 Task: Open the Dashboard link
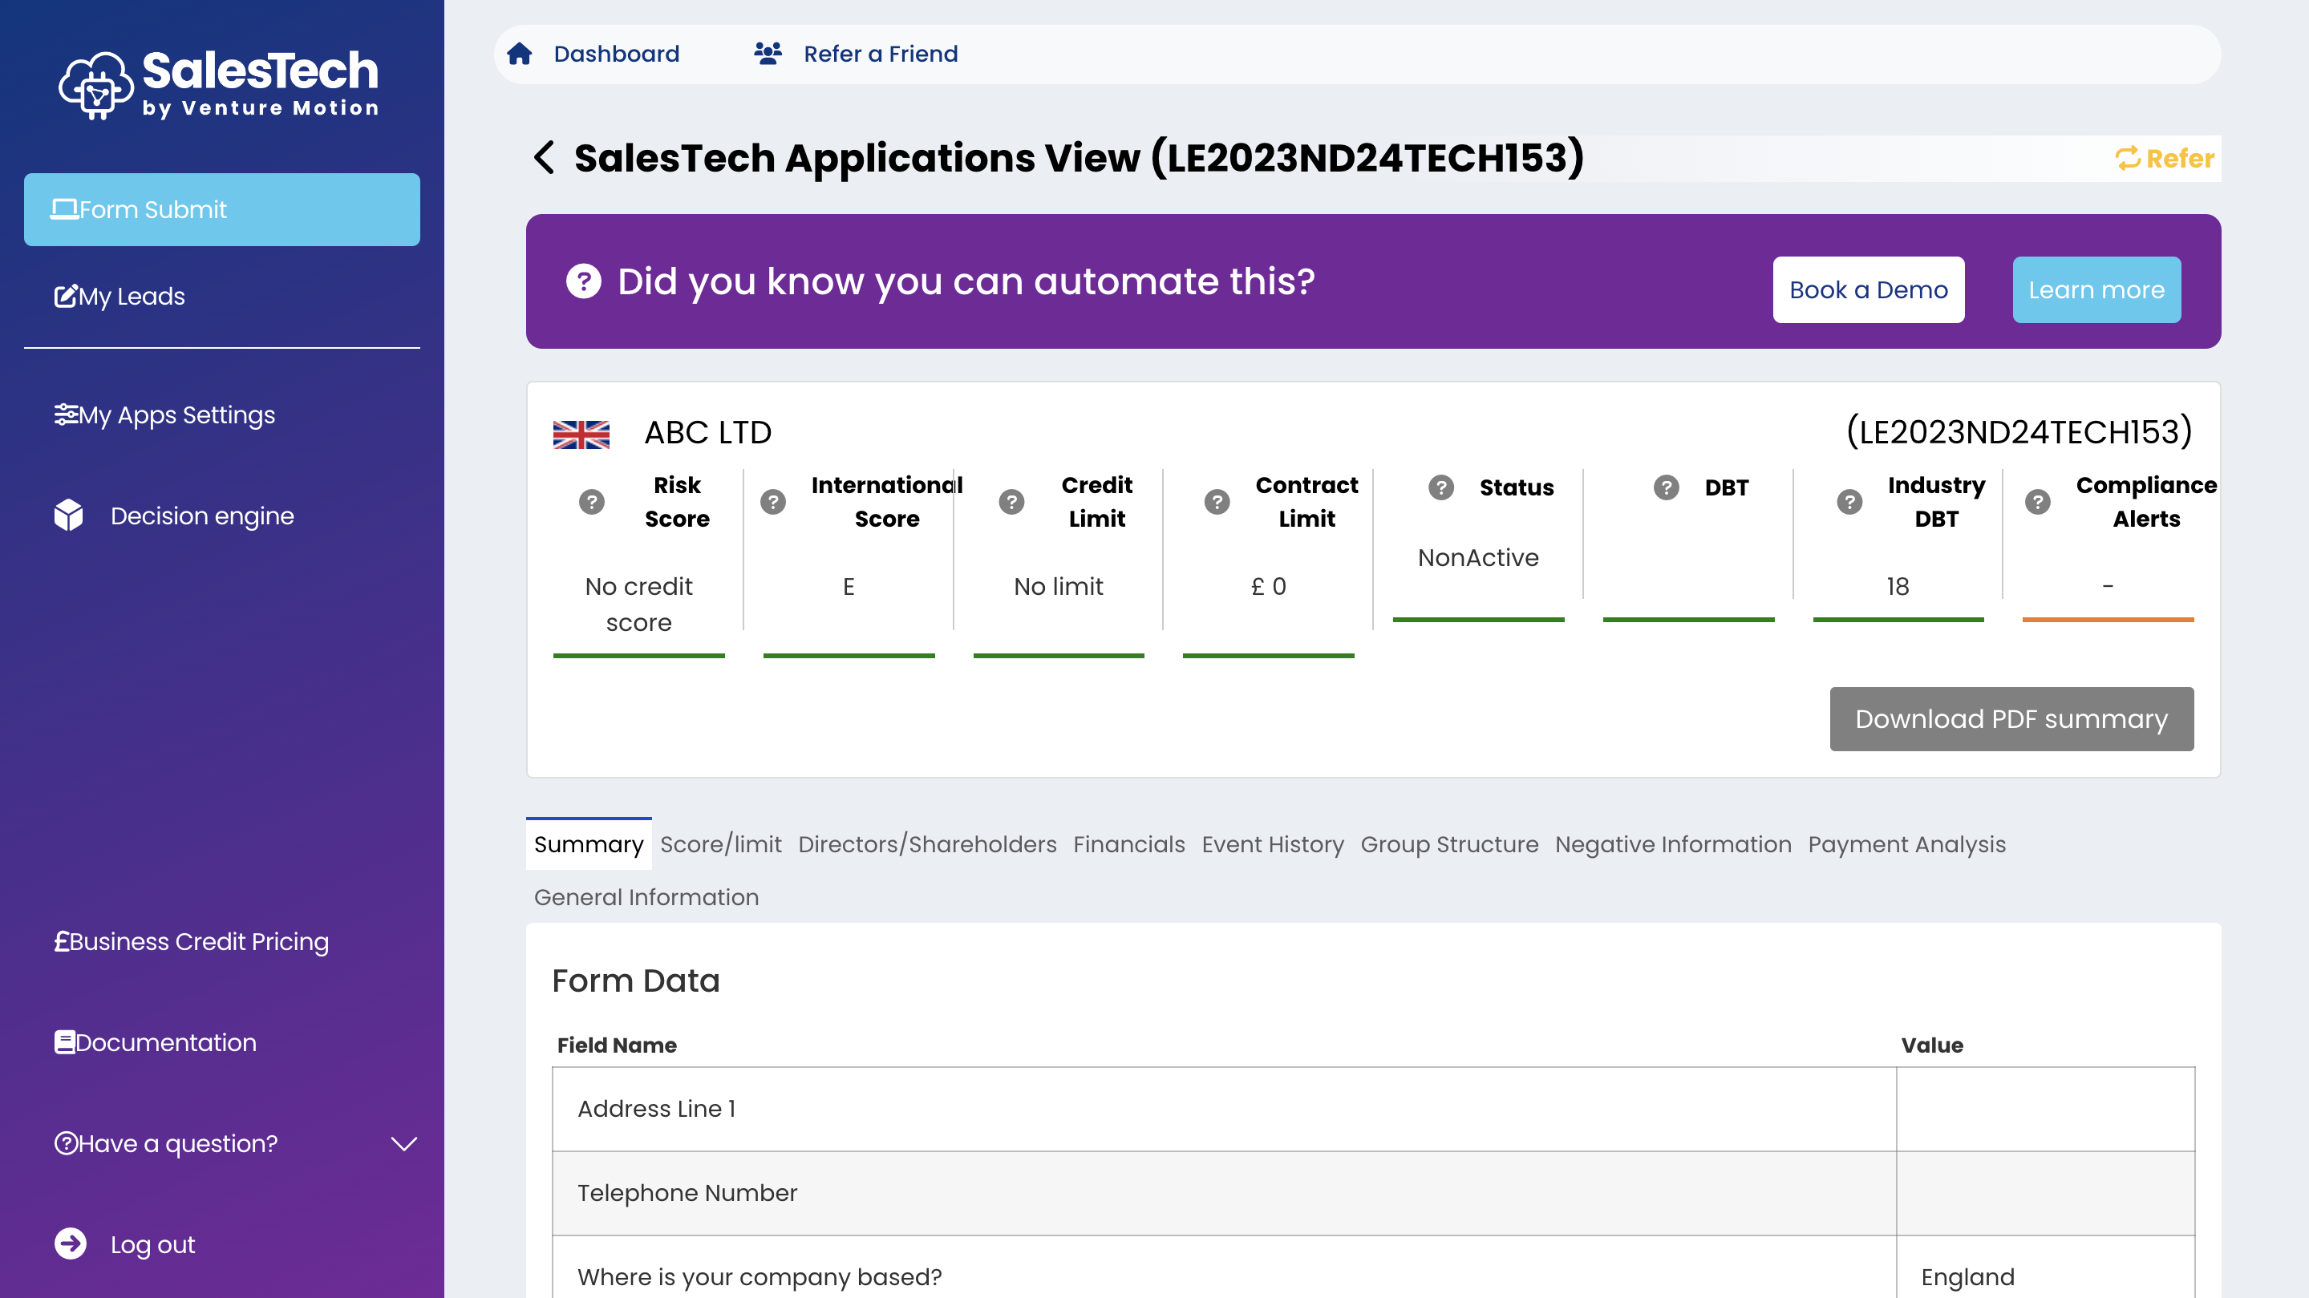pos(616,54)
